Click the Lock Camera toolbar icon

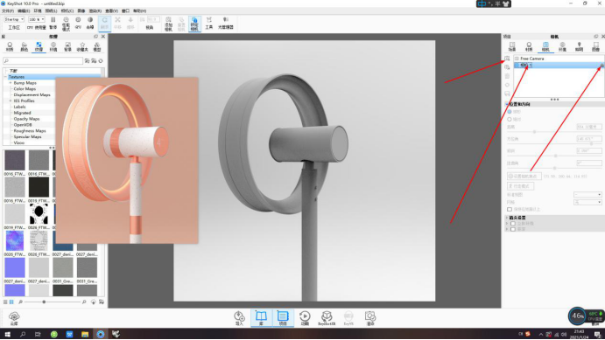coord(194,24)
